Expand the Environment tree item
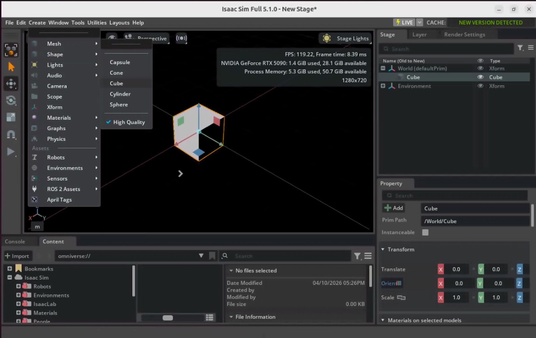 383,86
